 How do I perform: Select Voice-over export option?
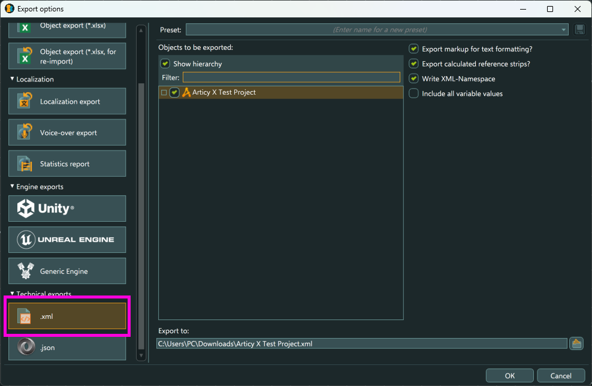67,132
